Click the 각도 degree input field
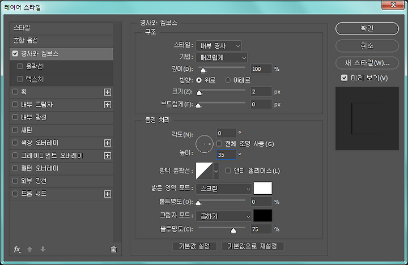The height and width of the screenshot is (265, 408). click(x=226, y=133)
